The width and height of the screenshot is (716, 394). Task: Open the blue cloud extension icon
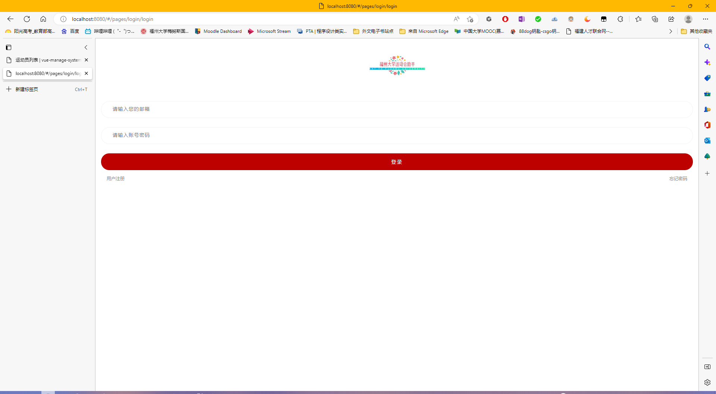[x=555, y=19]
